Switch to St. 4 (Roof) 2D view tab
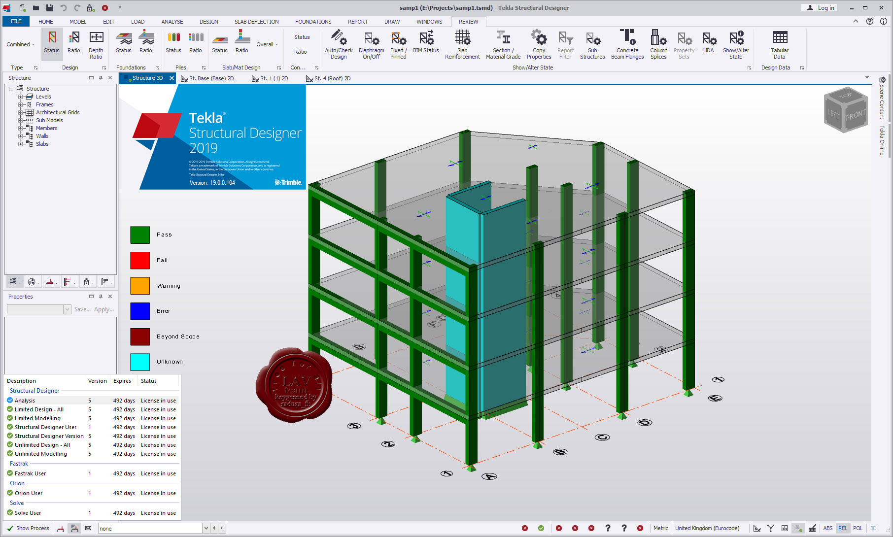This screenshot has width=893, height=537. [x=328, y=78]
